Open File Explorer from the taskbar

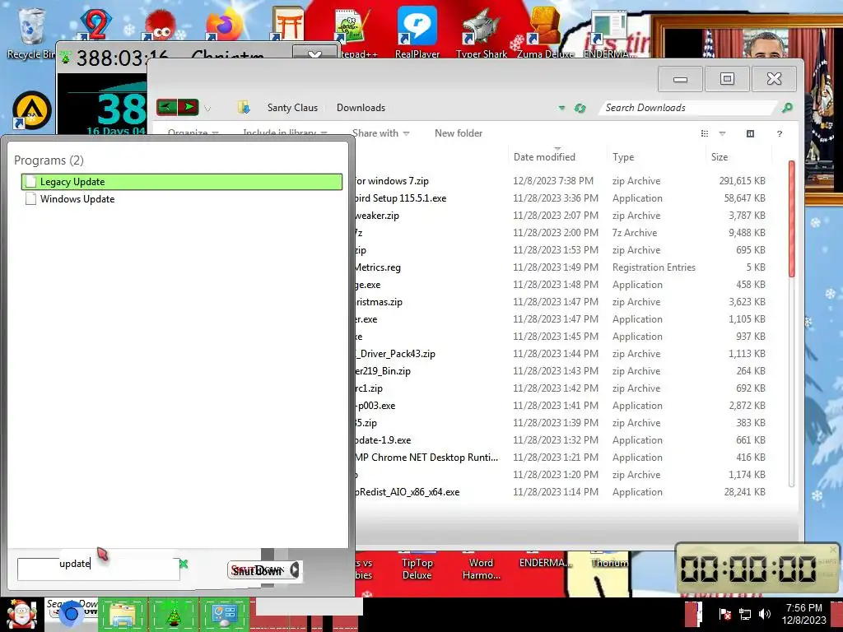pos(123,615)
